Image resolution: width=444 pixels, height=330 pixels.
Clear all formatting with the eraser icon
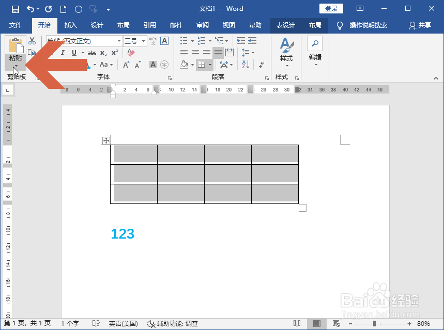[131, 52]
